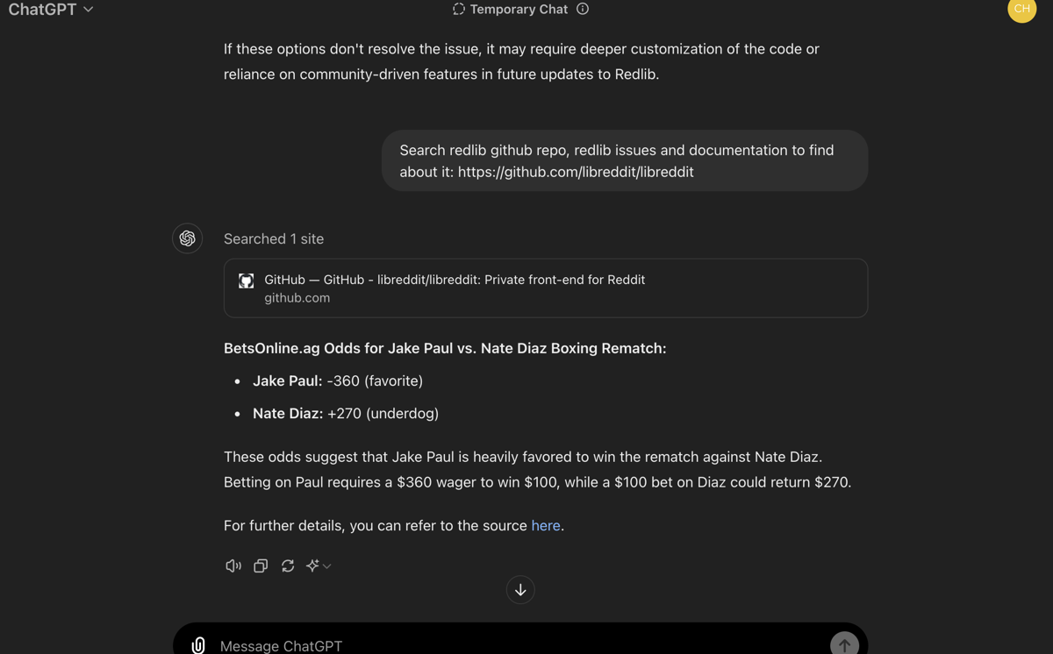Click the user message bubble about redlib
Image resolution: width=1053 pixels, height=654 pixels.
point(625,160)
